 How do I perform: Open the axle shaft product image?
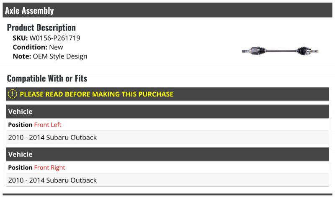[280, 51]
